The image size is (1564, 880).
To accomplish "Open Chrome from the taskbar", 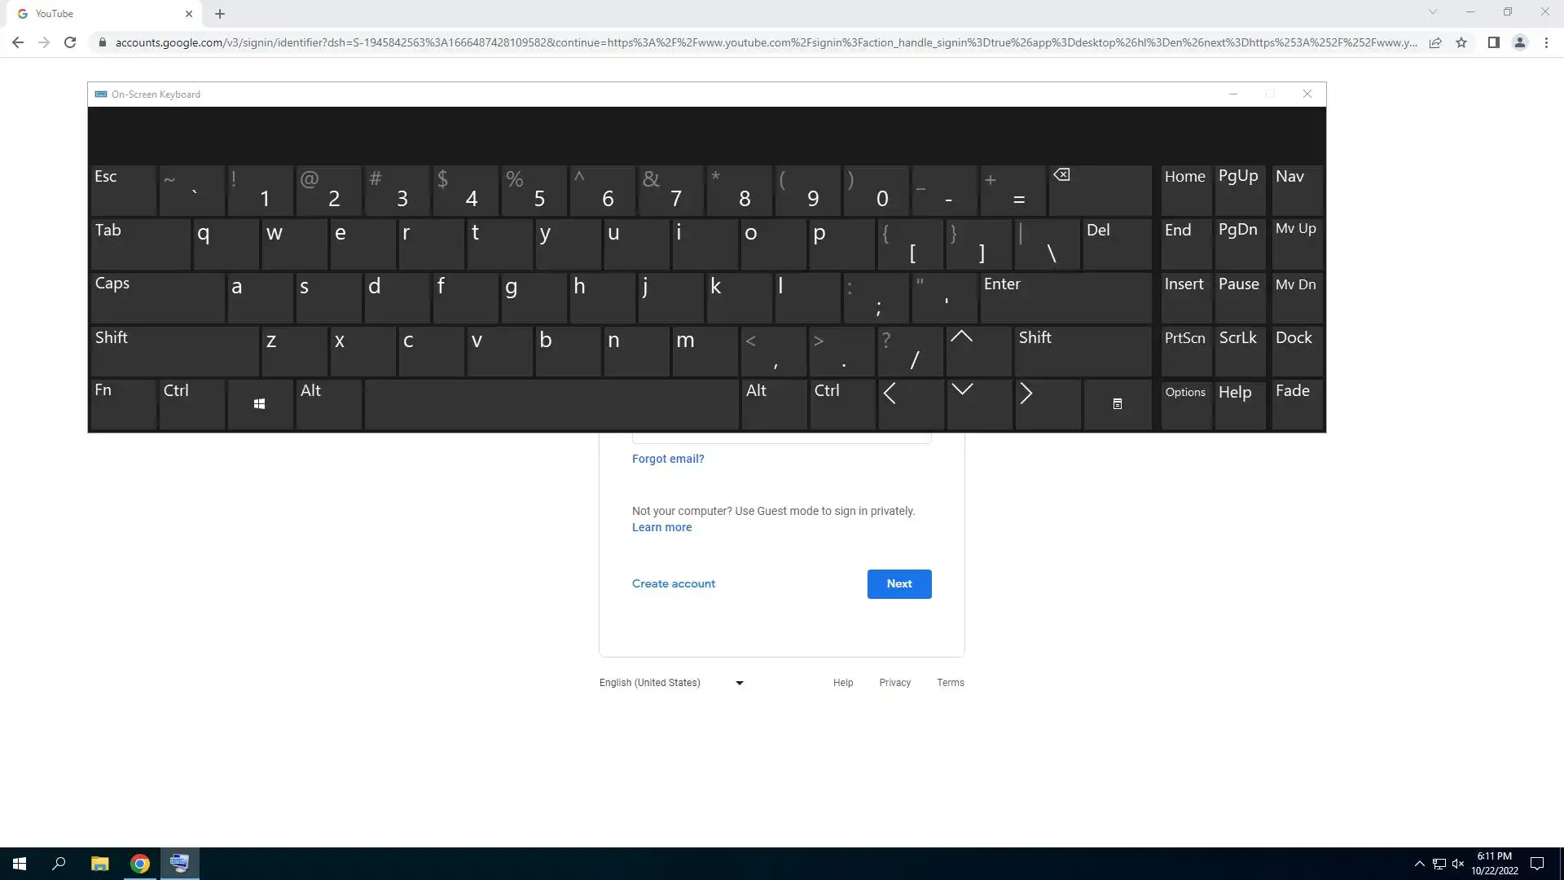I will coord(140,864).
